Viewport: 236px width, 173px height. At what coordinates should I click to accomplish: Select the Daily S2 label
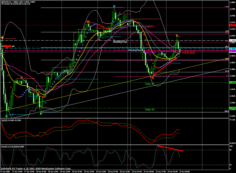150,109
